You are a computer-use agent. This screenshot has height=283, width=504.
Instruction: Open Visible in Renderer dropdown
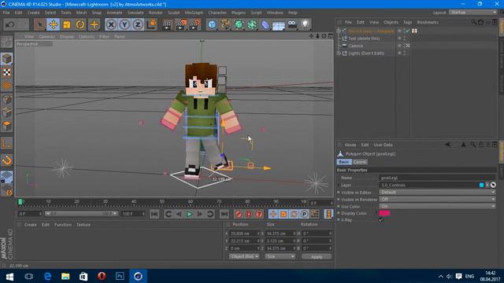click(x=437, y=199)
